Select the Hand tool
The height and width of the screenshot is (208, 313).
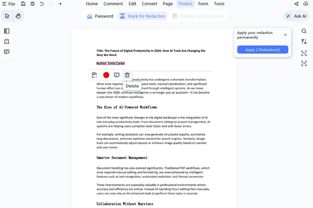[x=18, y=16]
